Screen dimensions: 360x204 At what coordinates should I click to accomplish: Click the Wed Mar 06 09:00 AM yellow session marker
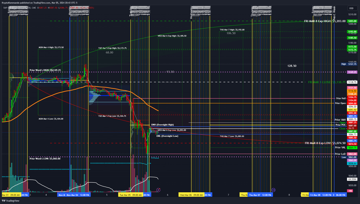point(192,195)
